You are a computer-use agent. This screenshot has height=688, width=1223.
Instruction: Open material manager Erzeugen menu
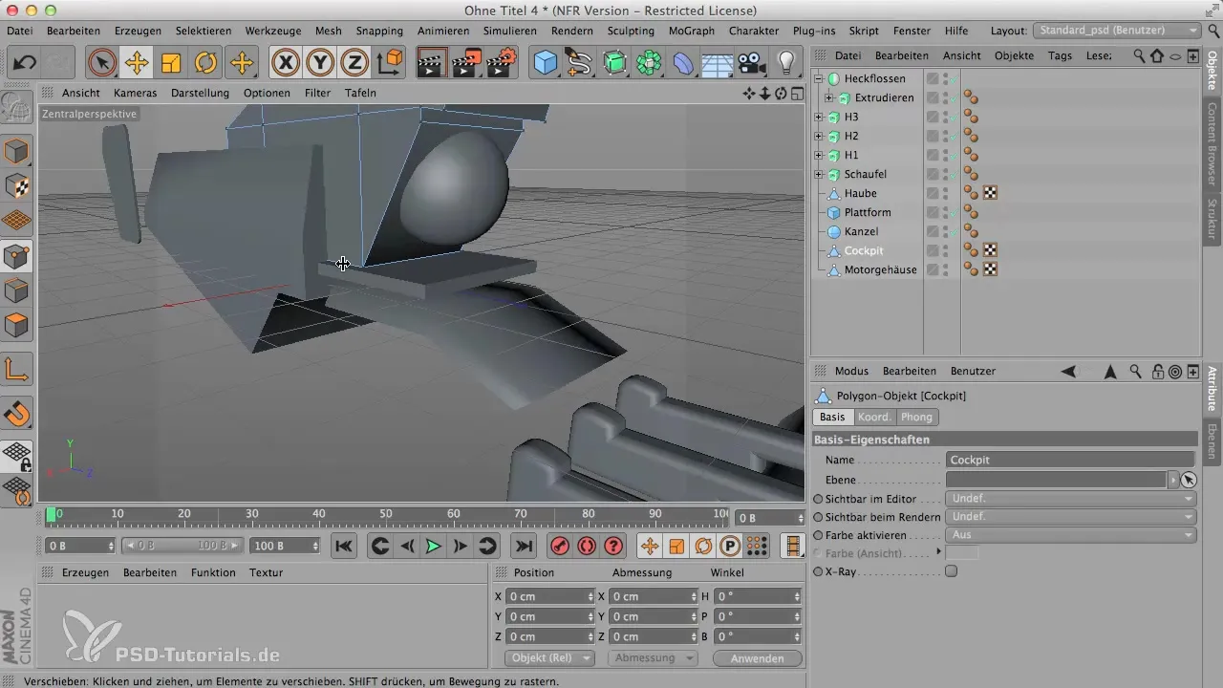85,572
